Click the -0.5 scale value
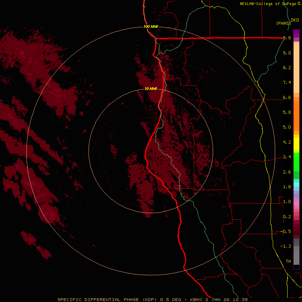 [x=286, y=232]
